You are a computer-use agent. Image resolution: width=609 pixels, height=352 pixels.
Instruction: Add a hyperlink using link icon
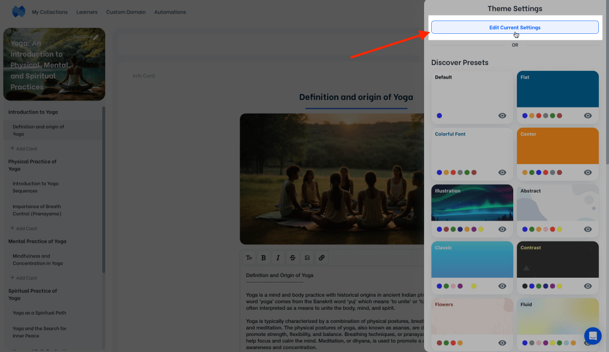click(322, 257)
